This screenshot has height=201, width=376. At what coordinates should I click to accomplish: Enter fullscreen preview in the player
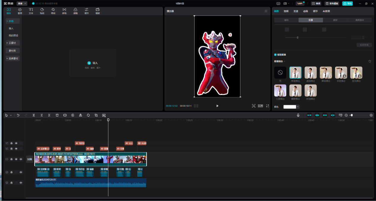tap(267, 106)
